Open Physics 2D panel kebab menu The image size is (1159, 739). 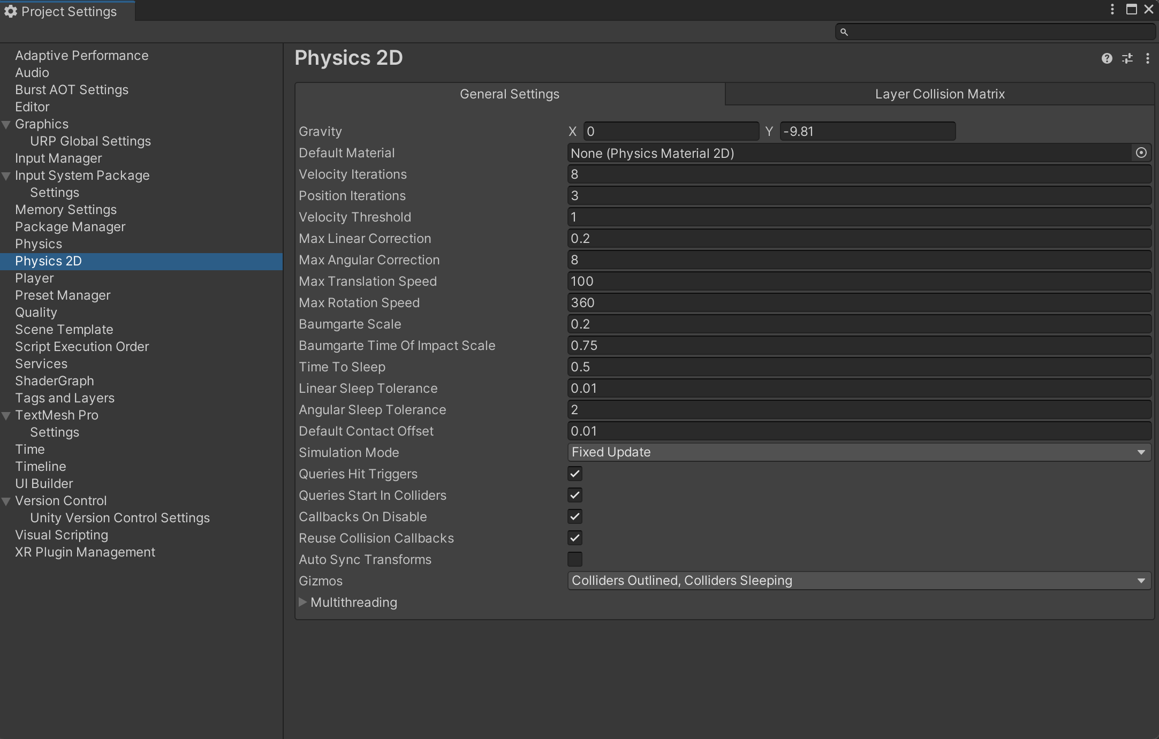tap(1147, 58)
